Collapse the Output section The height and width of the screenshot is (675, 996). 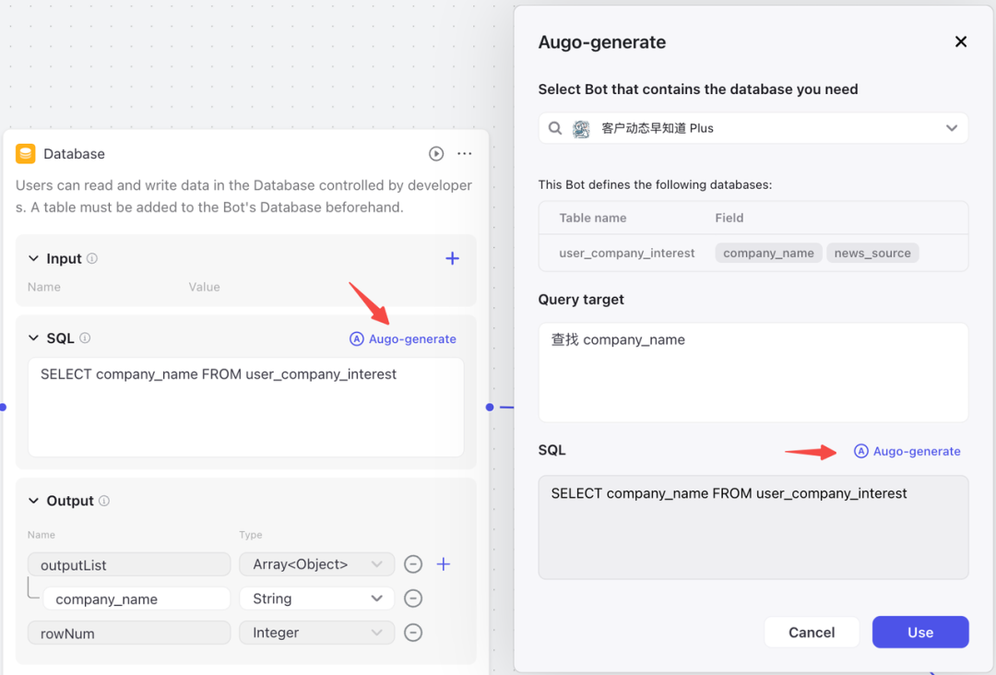point(34,501)
